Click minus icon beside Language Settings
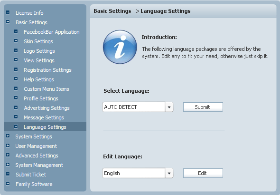Image resolution: width=280 pixels, height=195 pixels. (16, 127)
